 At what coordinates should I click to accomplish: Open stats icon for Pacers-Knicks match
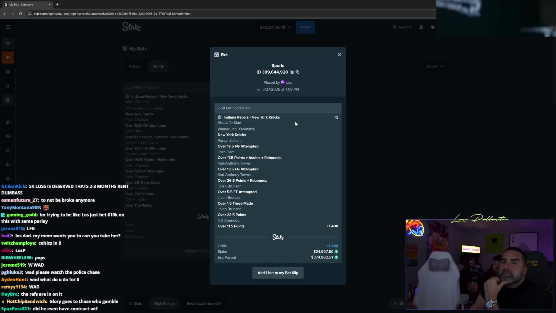pyautogui.click(x=336, y=117)
